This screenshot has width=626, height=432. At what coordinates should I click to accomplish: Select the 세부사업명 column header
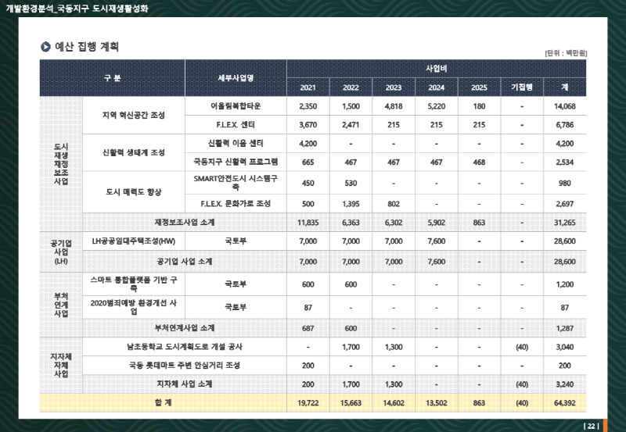236,77
